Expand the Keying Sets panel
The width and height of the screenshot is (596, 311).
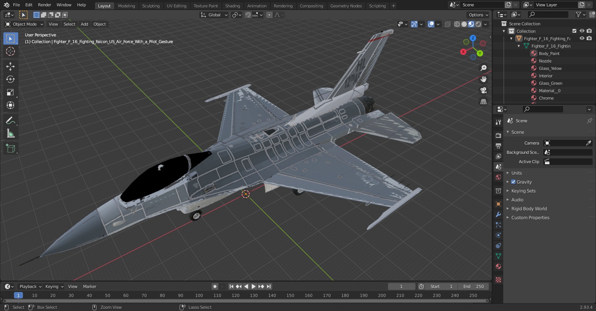pyautogui.click(x=523, y=191)
